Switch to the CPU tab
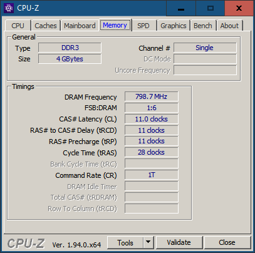Viewport: 255px width, 253px height. (18, 26)
